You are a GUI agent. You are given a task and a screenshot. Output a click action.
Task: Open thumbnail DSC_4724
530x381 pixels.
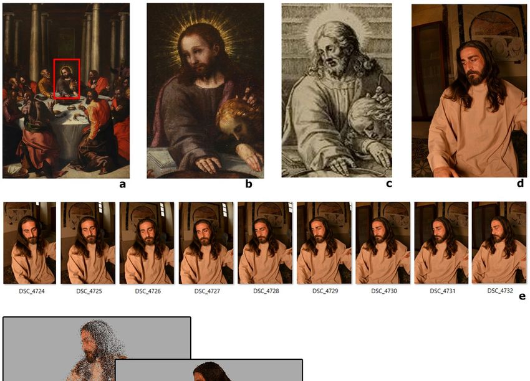pos(30,243)
